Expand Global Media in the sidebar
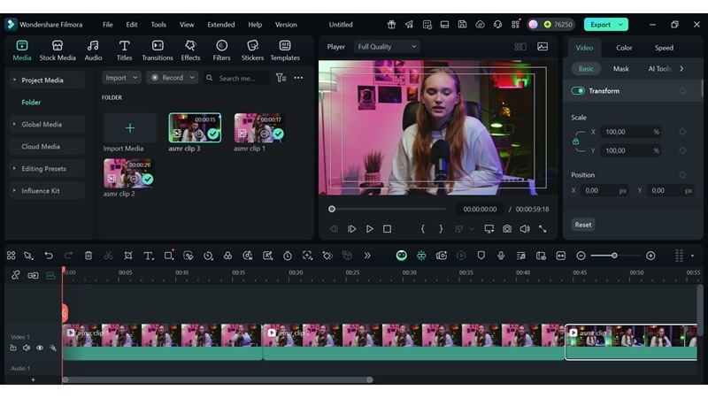This screenshot has height=398, width=708. (x=14, y=124)
